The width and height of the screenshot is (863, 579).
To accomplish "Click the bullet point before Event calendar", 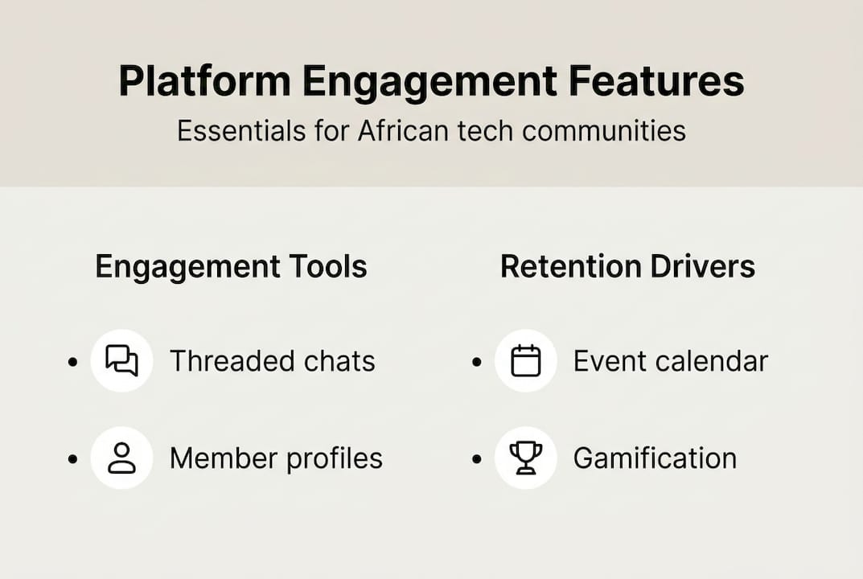I will pos(477,362).
